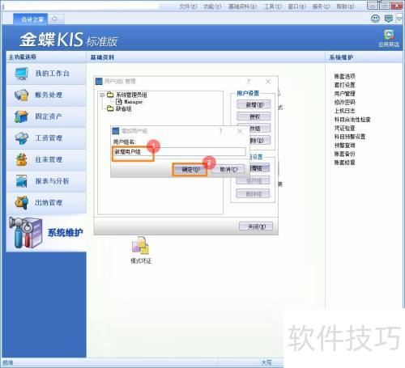Screen dimensions: 405x368
Task: Open the 报表与分析 module
Action: [x=46, y=181]
